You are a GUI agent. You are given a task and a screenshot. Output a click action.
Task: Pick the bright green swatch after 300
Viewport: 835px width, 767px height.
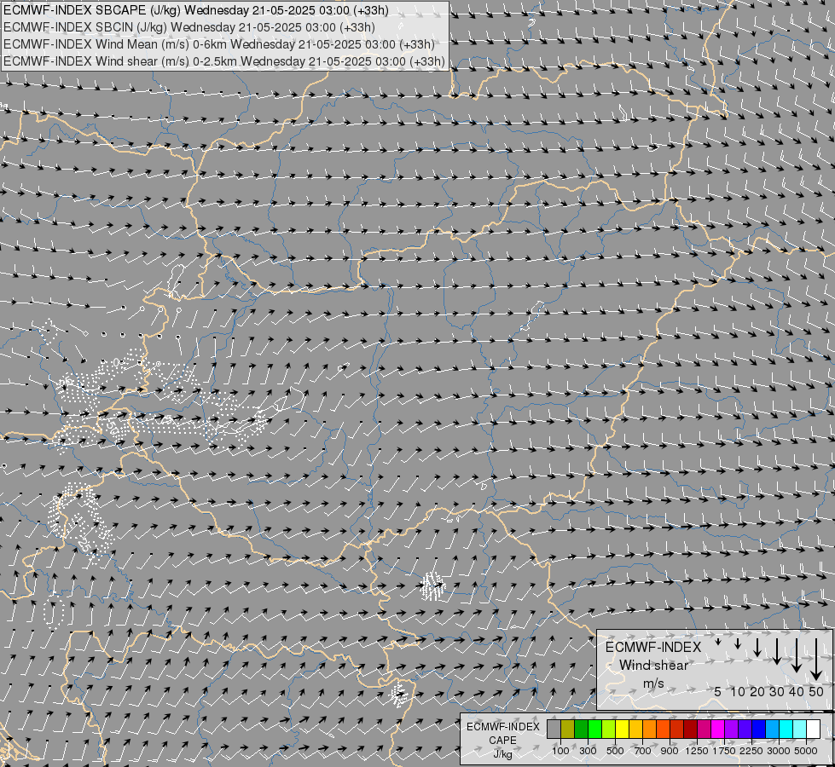pos(594,729)
